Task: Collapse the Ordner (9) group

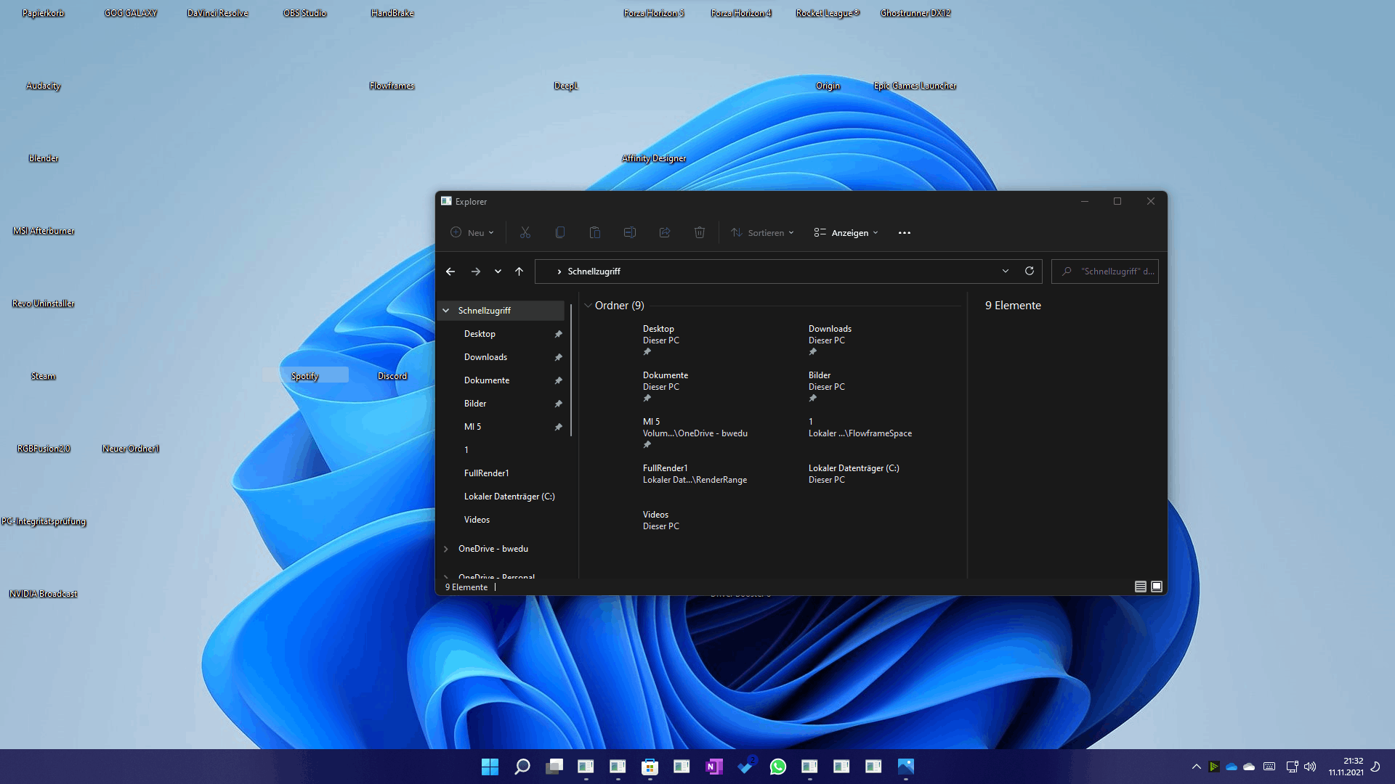Action: point(588,306)
